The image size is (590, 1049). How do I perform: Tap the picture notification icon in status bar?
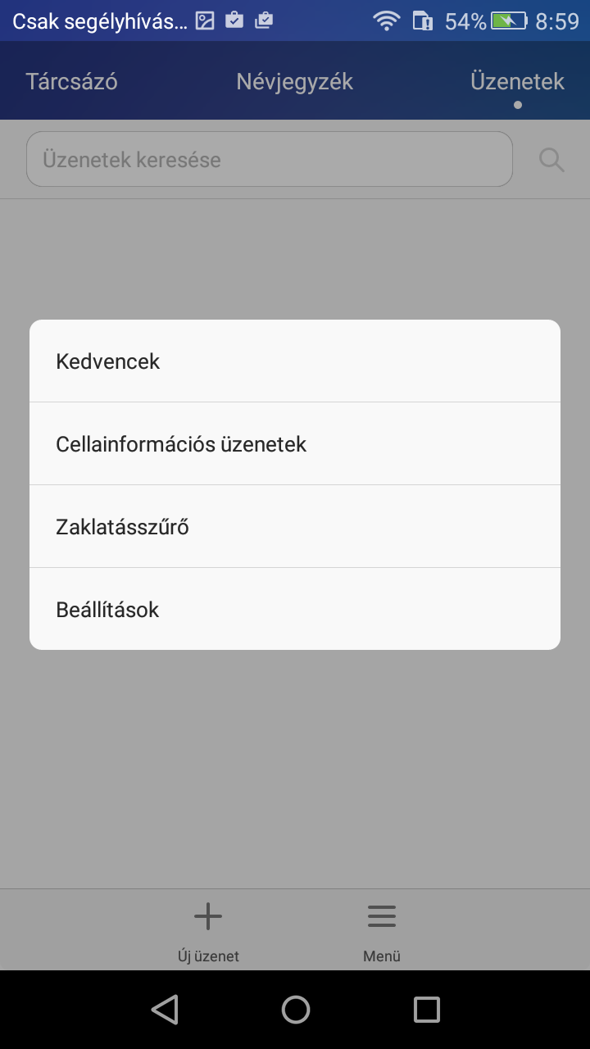coord(205,21)
